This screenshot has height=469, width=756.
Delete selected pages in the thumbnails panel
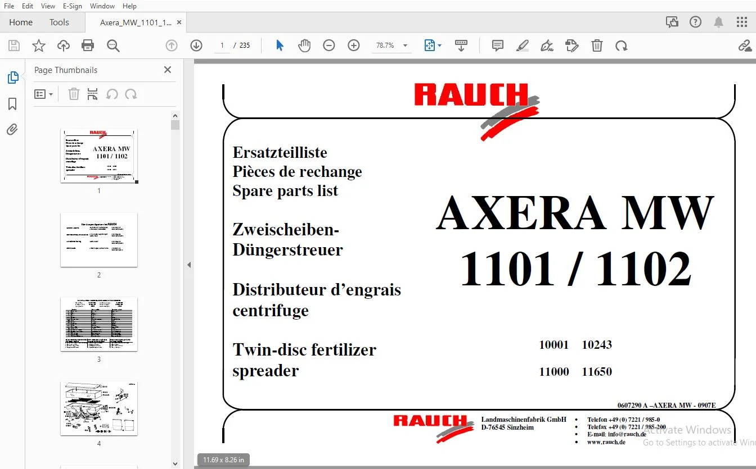[74, 94]
